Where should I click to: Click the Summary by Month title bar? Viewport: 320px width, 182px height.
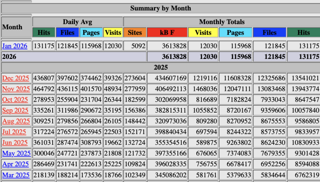(160, 8)
